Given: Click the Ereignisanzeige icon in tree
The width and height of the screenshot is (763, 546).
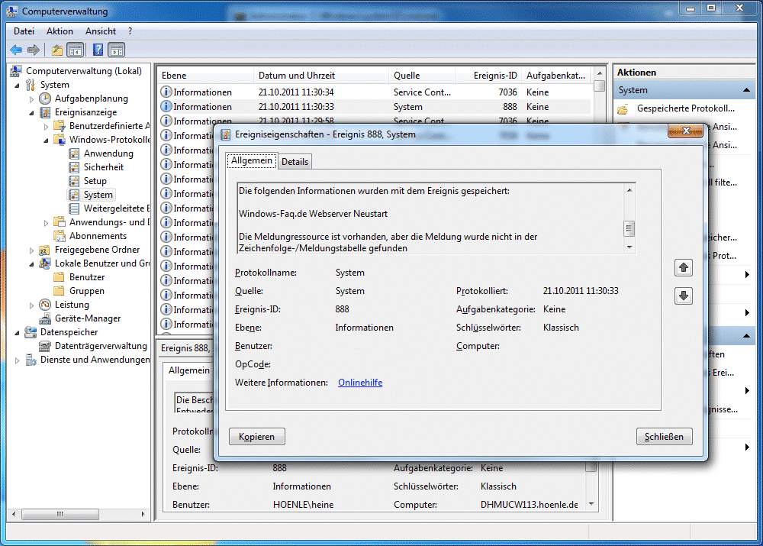Looking at the screenshot, I should [45, 112].
